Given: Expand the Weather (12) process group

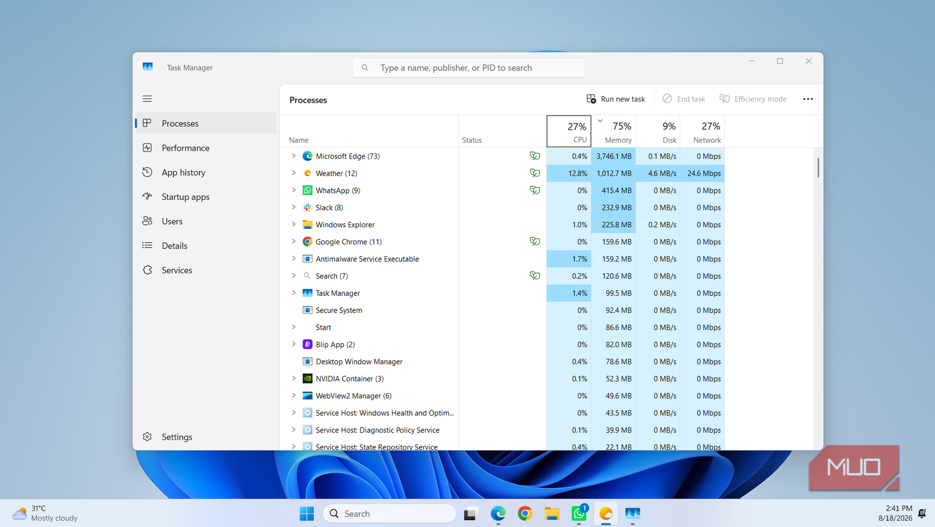Looking at the screenshot, I should click(294, 173).
